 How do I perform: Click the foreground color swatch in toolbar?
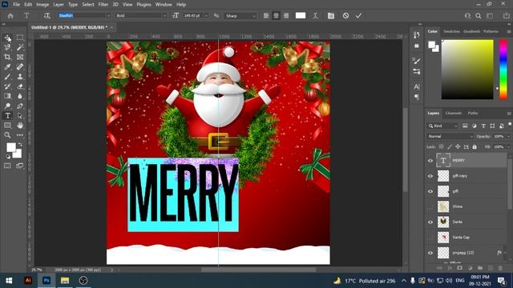pos(10,147)
